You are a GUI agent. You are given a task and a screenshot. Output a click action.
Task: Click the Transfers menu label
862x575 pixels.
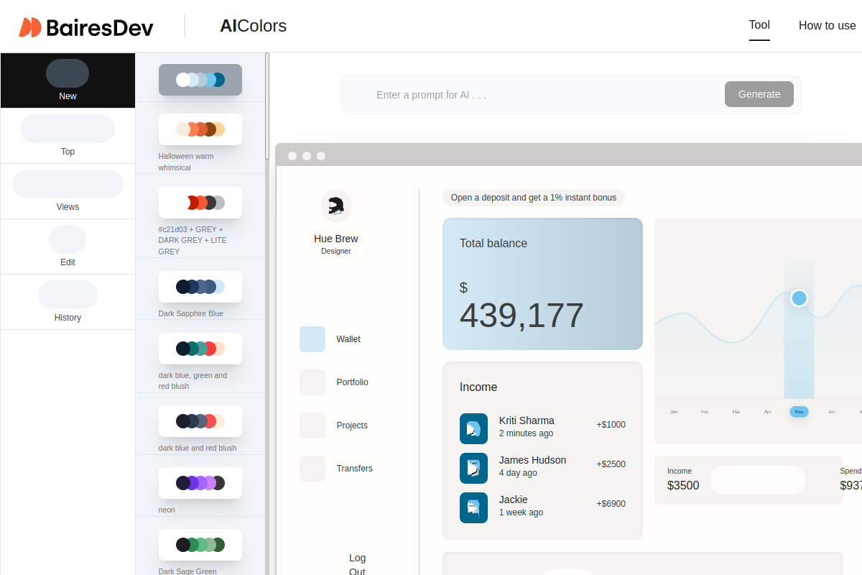click(x=354, y=469)
